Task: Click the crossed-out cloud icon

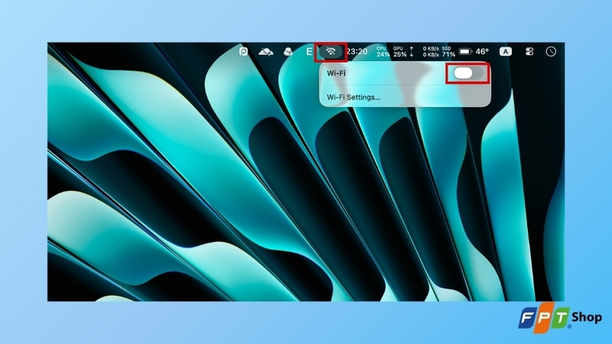Action: (265, 51)
